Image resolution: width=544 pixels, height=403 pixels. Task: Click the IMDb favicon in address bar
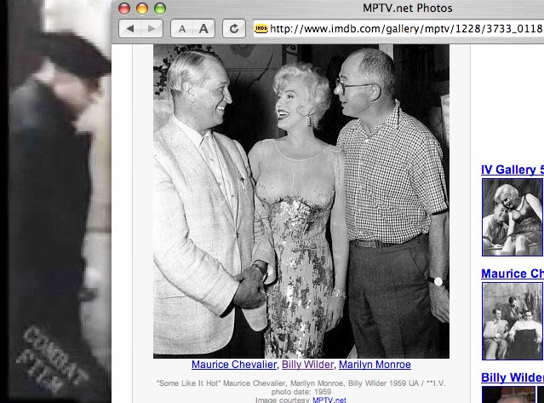[x=261, y=29]
